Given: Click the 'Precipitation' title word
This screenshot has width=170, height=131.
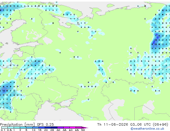Looking at the screenshot, I should coord(11,125).
